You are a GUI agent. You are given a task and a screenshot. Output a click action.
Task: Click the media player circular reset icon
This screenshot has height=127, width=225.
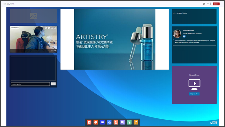click(x=52, y=28)
